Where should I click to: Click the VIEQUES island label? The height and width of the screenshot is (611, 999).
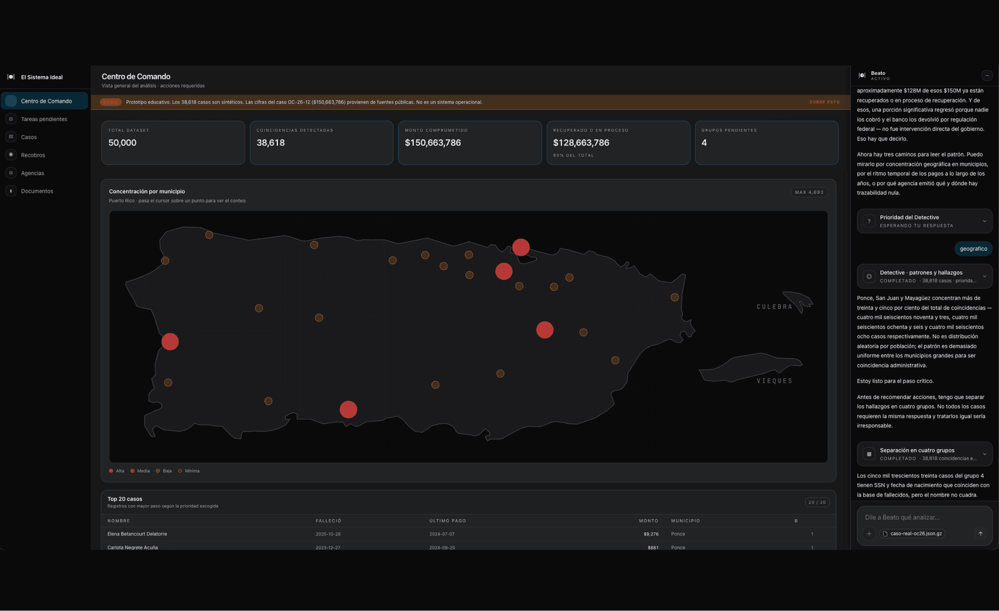(774, 381)
